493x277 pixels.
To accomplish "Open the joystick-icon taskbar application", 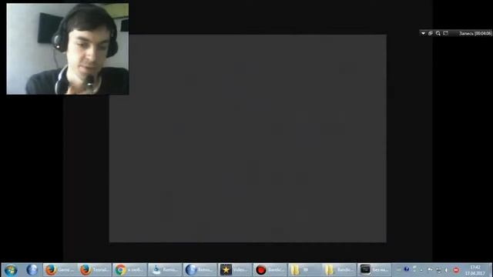I will (x=165, y=270).
